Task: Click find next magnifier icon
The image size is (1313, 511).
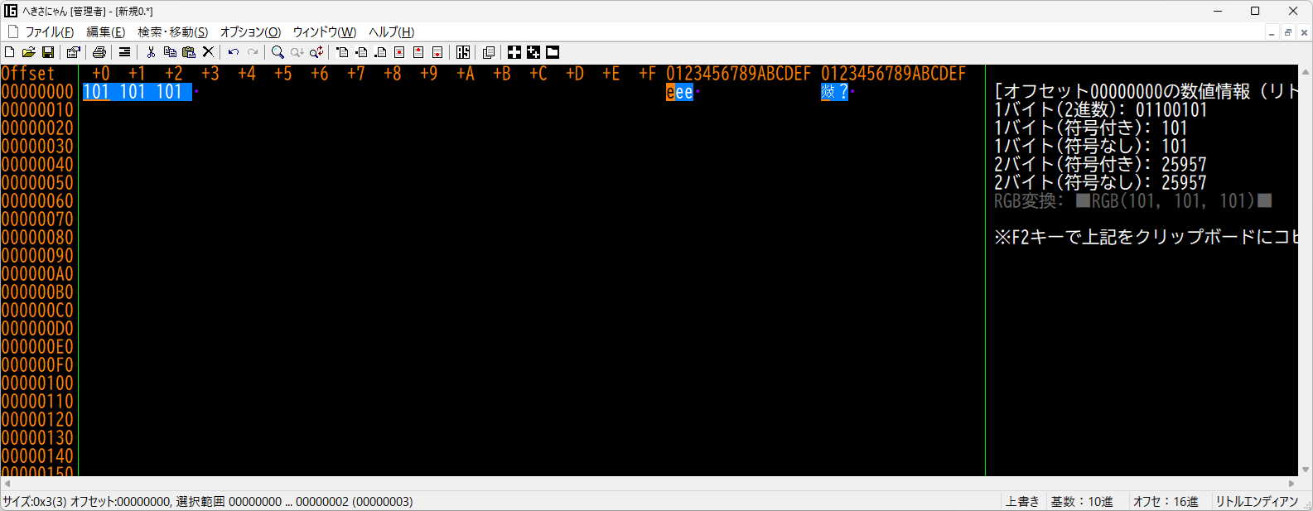Action: (297, 52)
